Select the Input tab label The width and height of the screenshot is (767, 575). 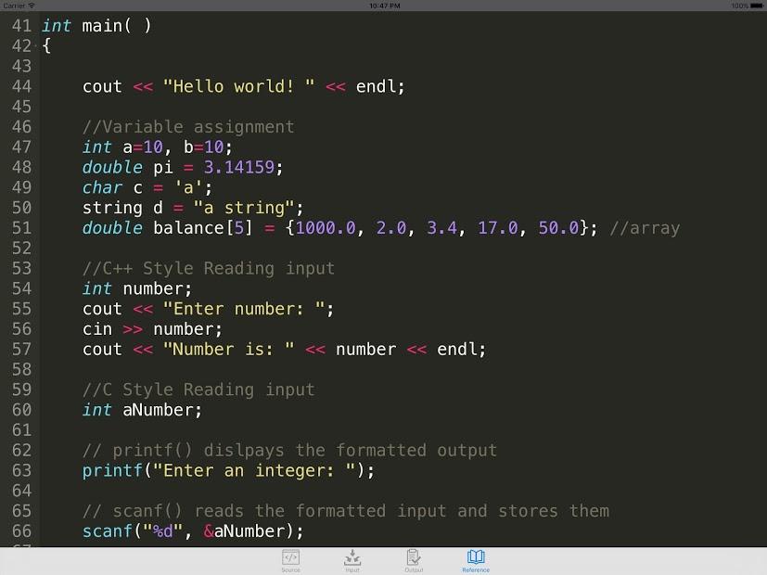[x=352, y=569]
